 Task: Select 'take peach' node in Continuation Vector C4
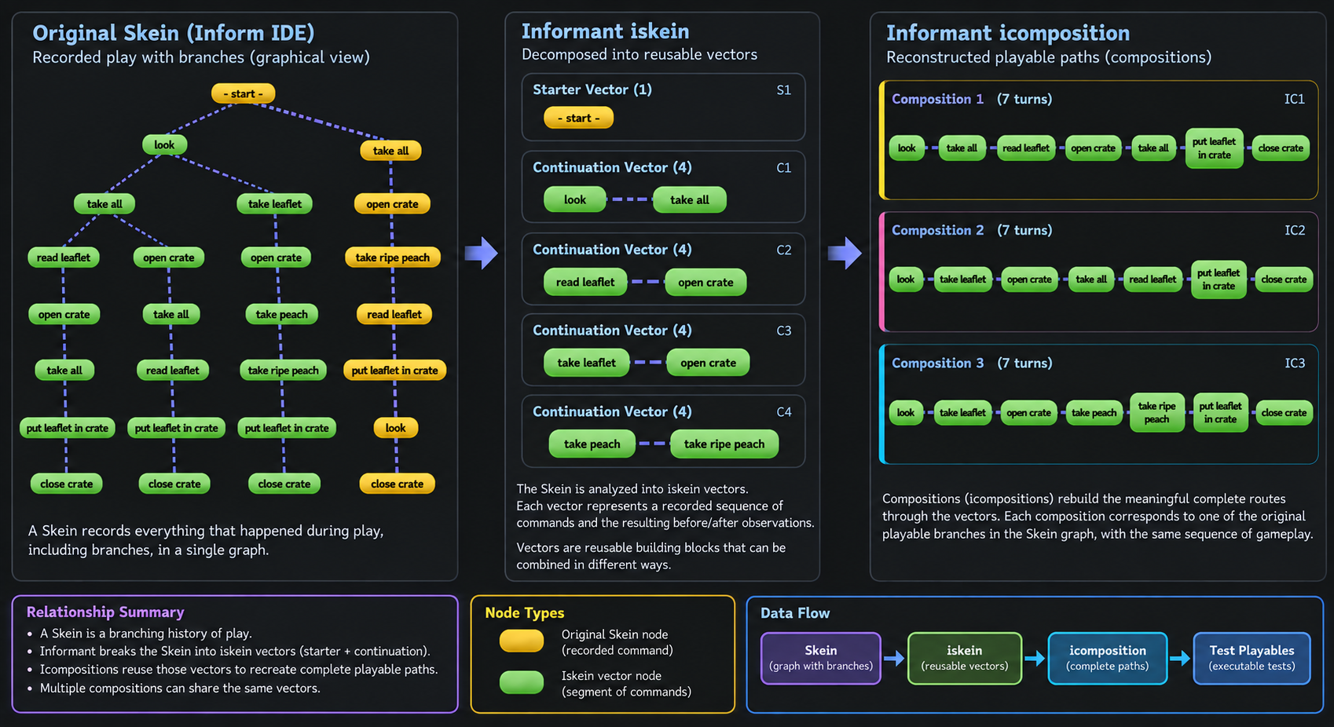point(592,444)
